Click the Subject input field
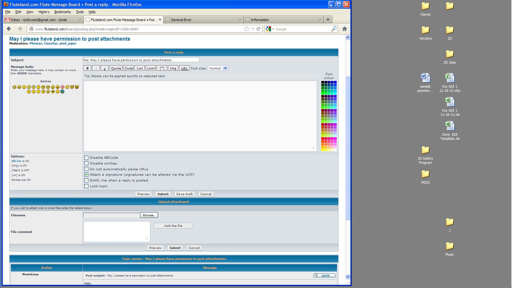This screenshot has height=288, width=512. point(141,60)
